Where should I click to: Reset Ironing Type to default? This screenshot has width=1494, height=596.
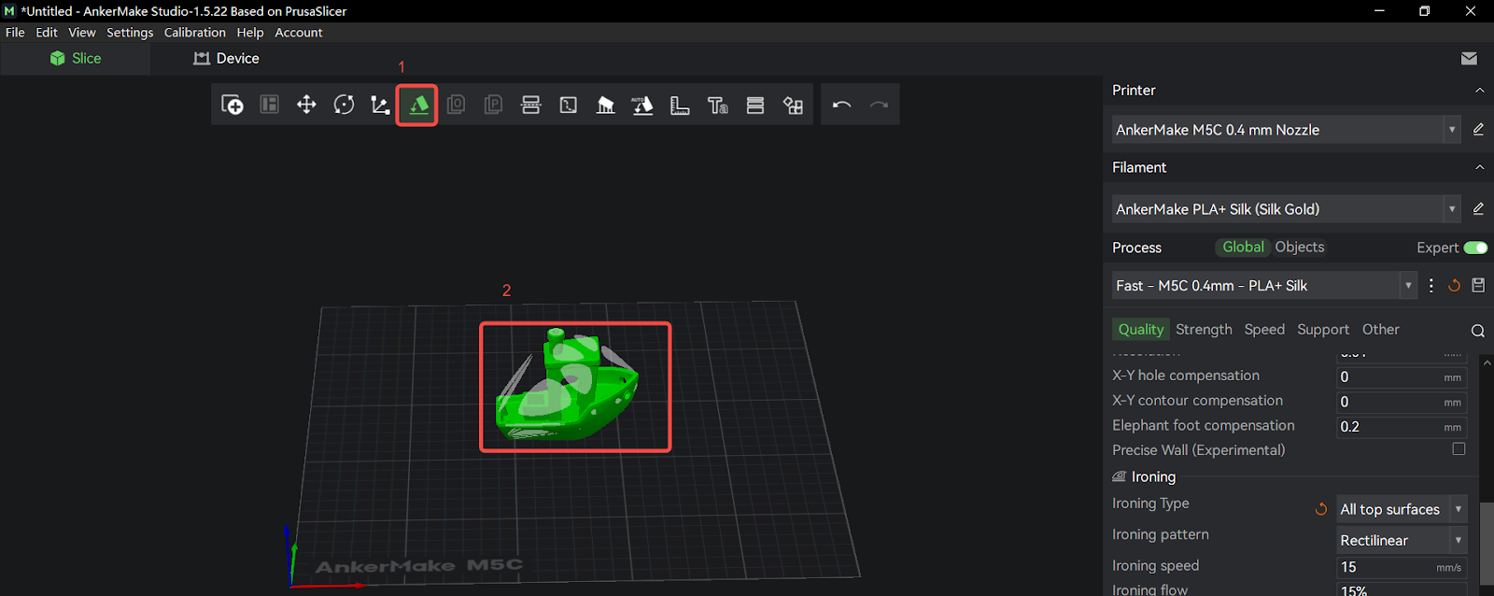click(x=1321, y=509)
